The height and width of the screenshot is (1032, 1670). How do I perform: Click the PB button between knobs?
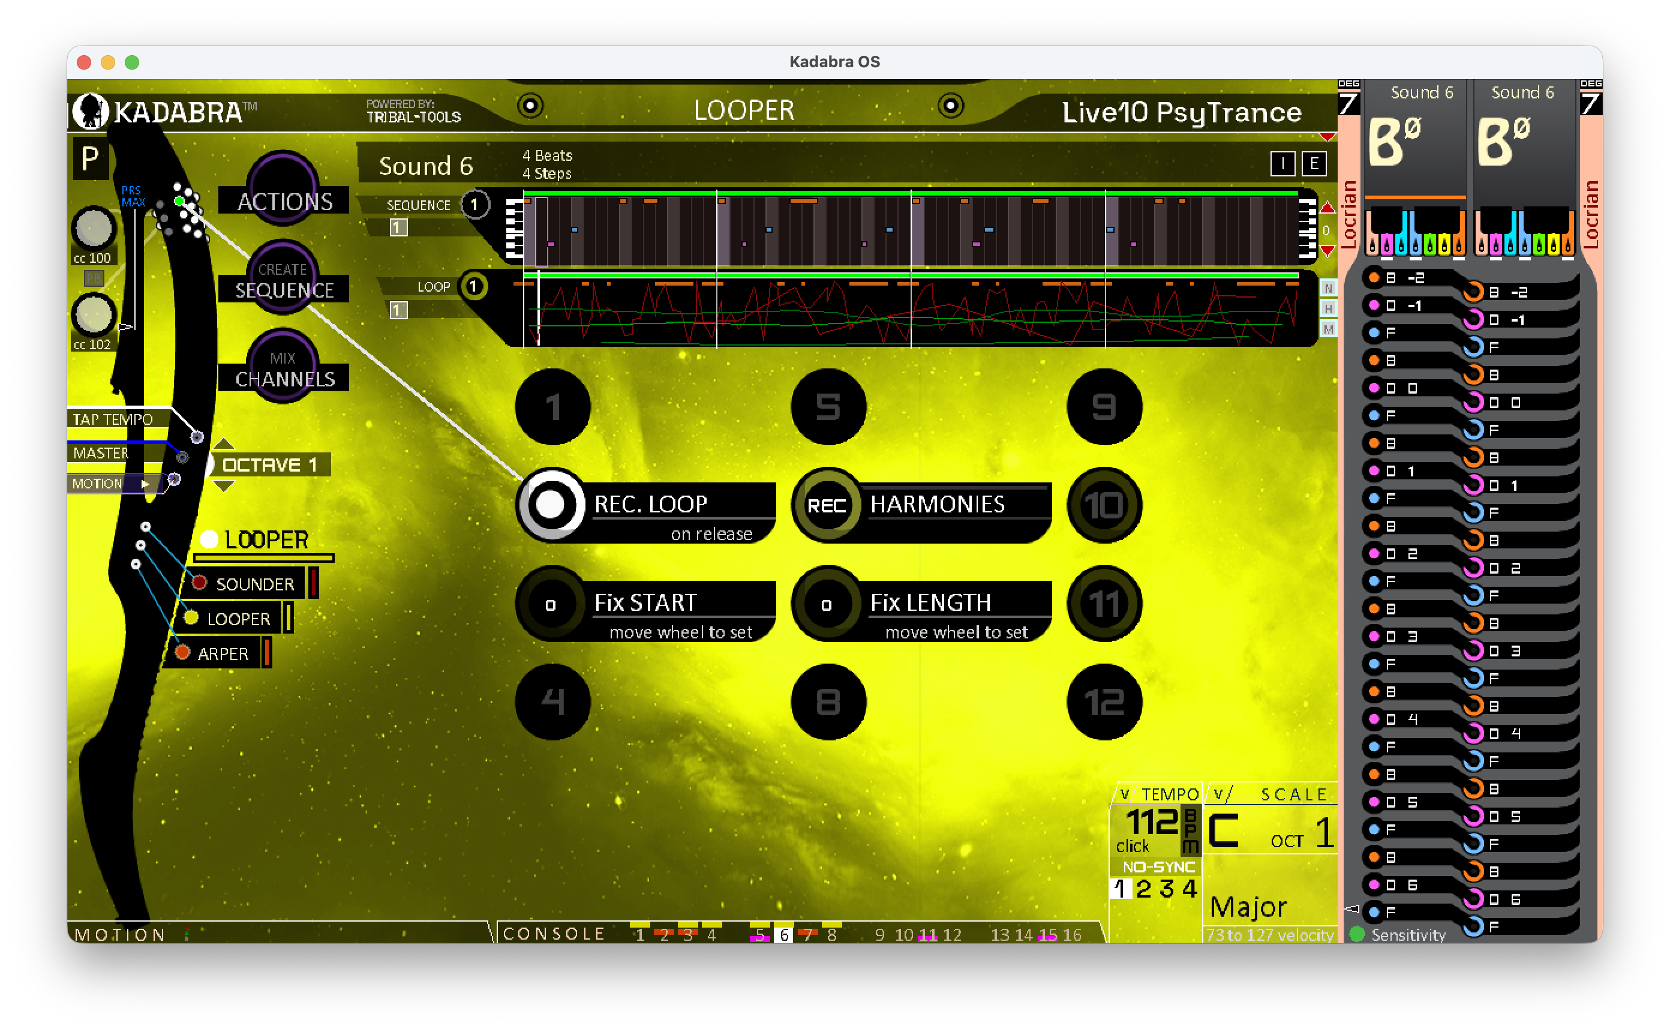click(94, 278)
